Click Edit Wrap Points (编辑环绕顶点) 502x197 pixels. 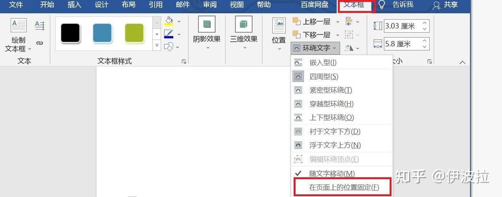(x=342, y=159)
